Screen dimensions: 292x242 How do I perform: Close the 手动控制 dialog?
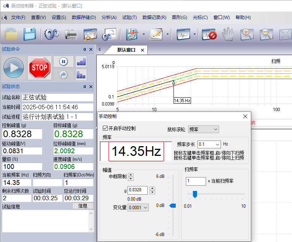[x=245, y=116]
